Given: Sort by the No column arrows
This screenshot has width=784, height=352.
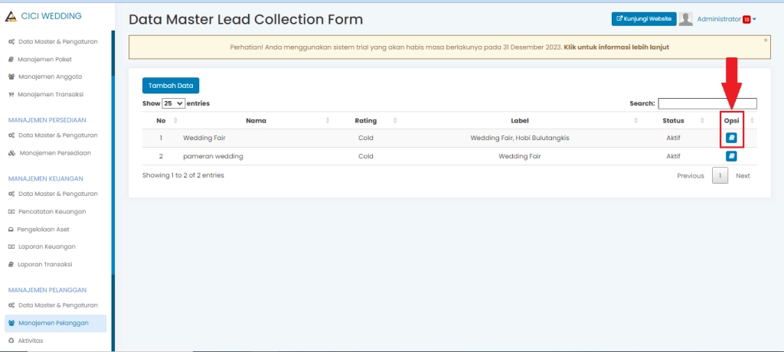Looking at the screenshot, I should pyautogui.click(x=175, y=120).
